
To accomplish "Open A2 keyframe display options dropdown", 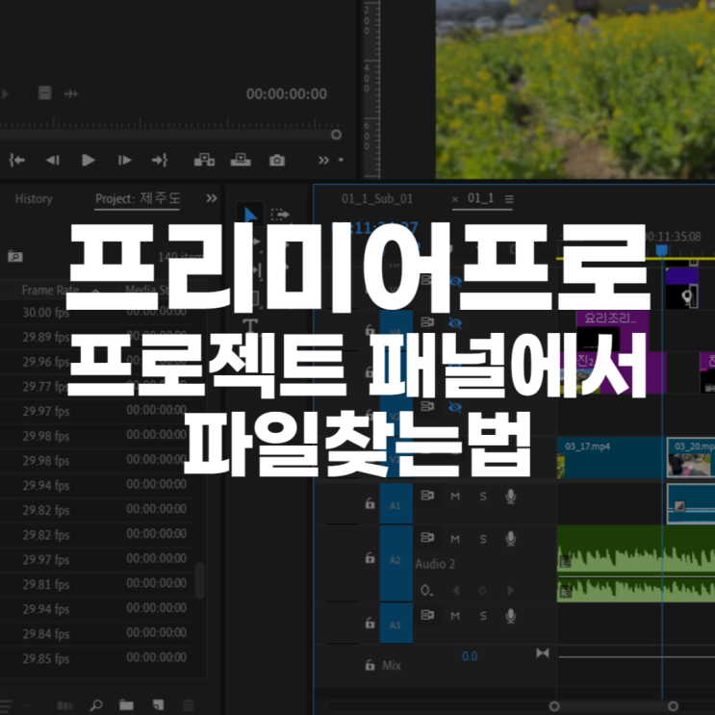I will [426, 591].
